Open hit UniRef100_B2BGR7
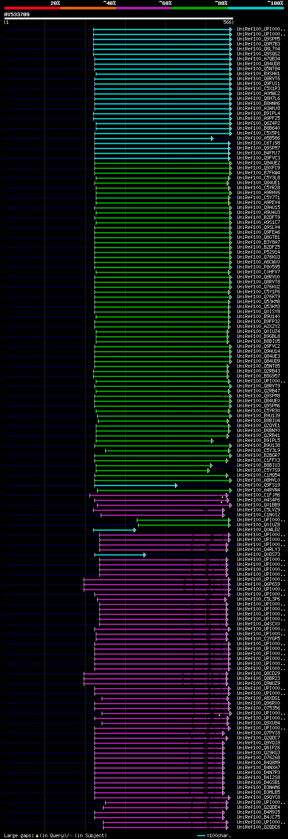The image size is (288, 839). click(258, 456)
